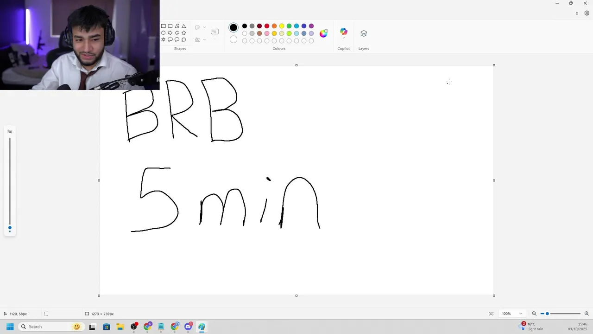Screen dimensions: 593x334
Task: Click the brush size icon above vertical slider
Action: tap(10, 132)
